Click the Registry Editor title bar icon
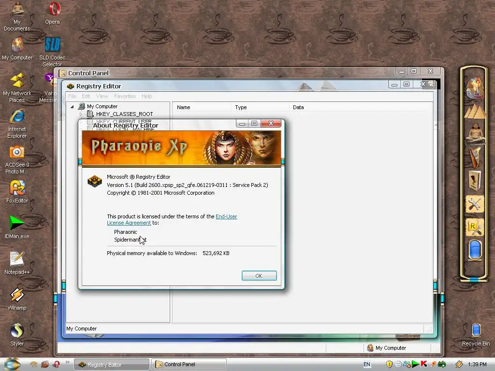495x371 pixels. pos(71,86)
